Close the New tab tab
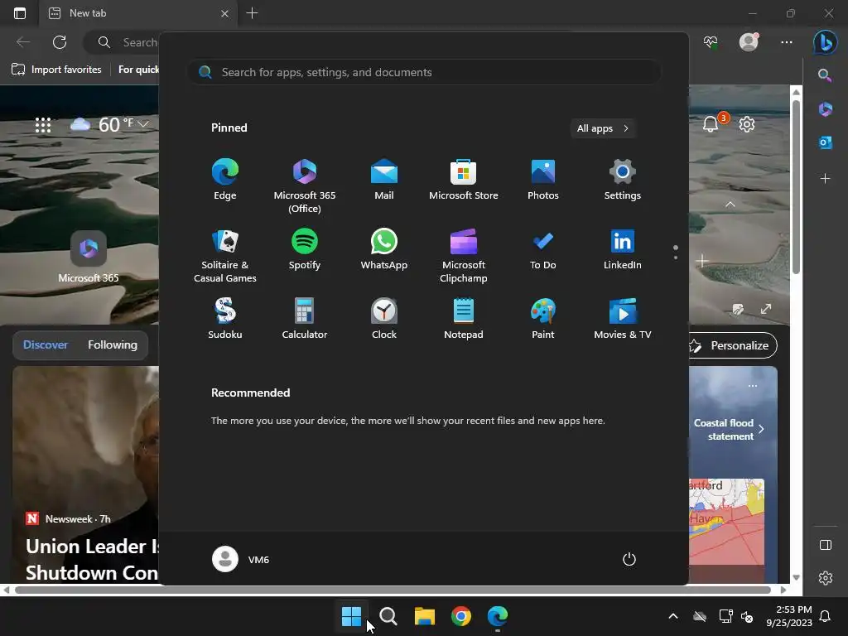 224,13
